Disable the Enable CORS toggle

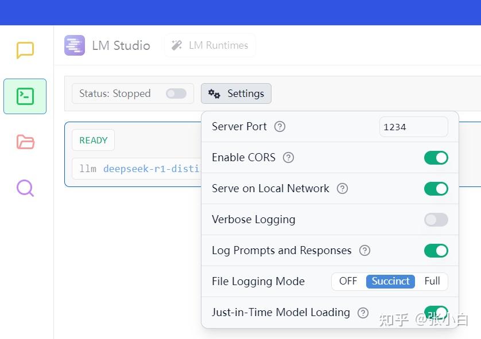(x=436, y=158)
